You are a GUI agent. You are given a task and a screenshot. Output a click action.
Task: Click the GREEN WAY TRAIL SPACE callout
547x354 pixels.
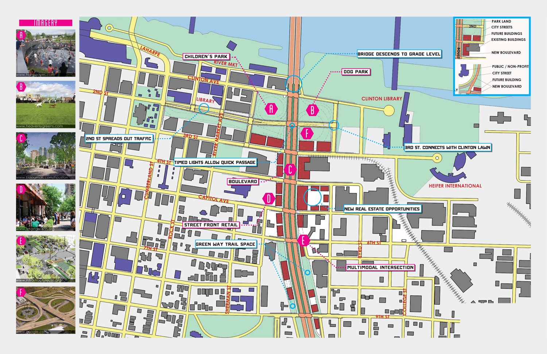pos(225,244)
